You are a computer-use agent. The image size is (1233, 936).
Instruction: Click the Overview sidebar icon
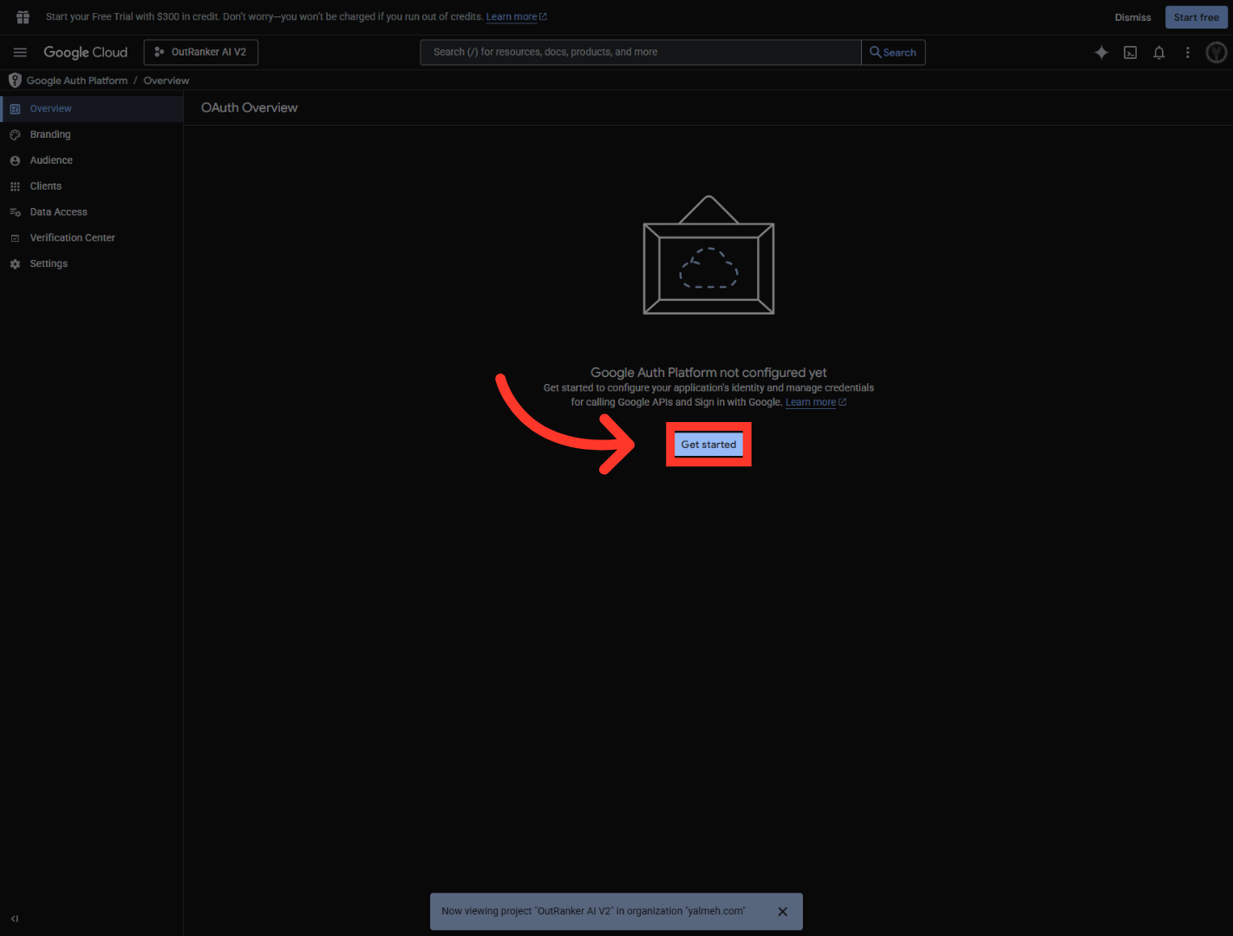[15, 109]
